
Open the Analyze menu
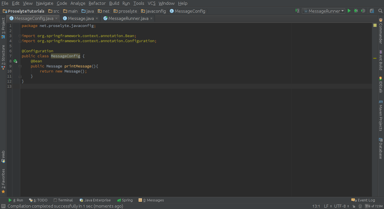tap(78, 3)
